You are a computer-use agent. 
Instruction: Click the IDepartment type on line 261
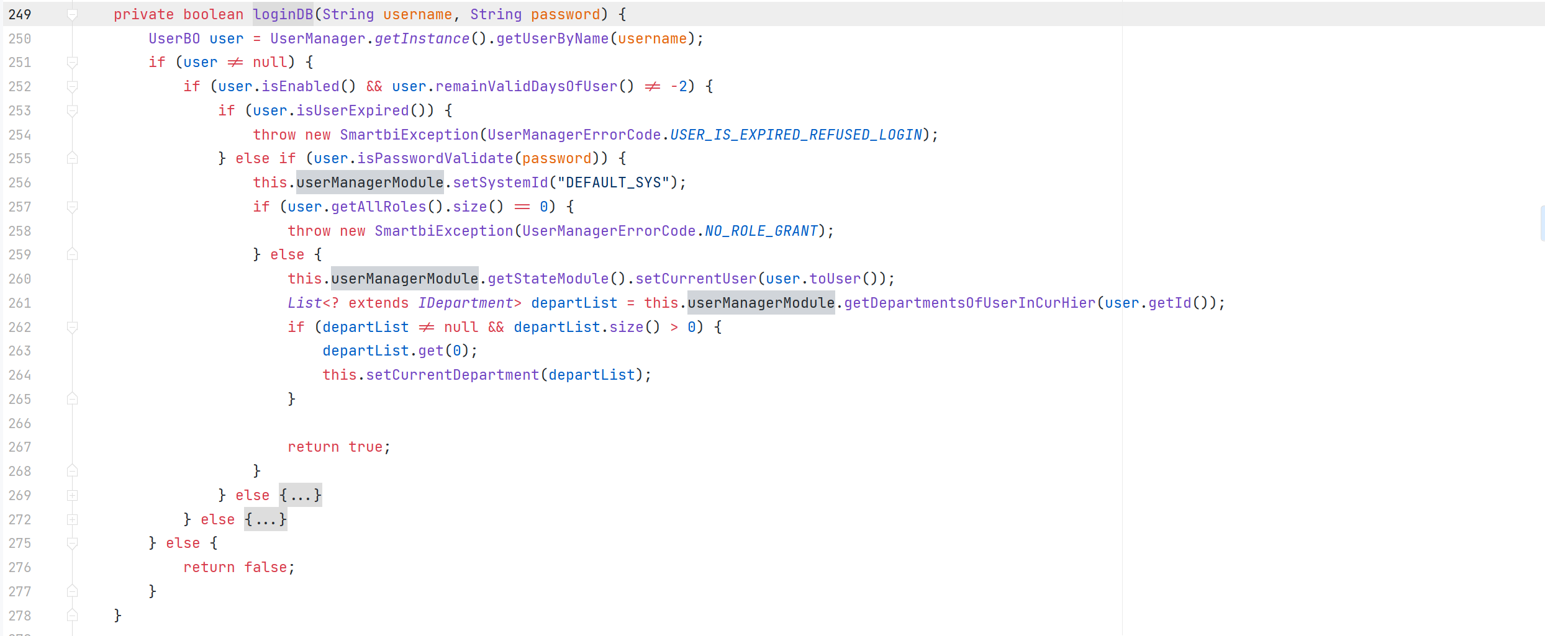point(466,303)
